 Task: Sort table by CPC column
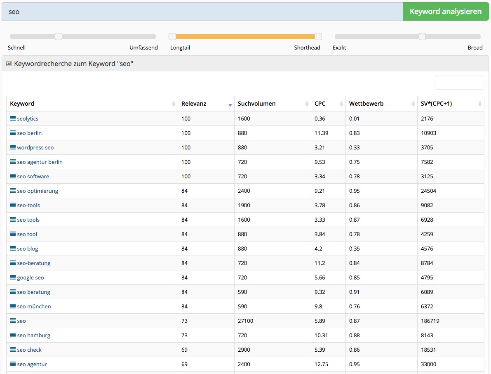click(x=328, y=104)
